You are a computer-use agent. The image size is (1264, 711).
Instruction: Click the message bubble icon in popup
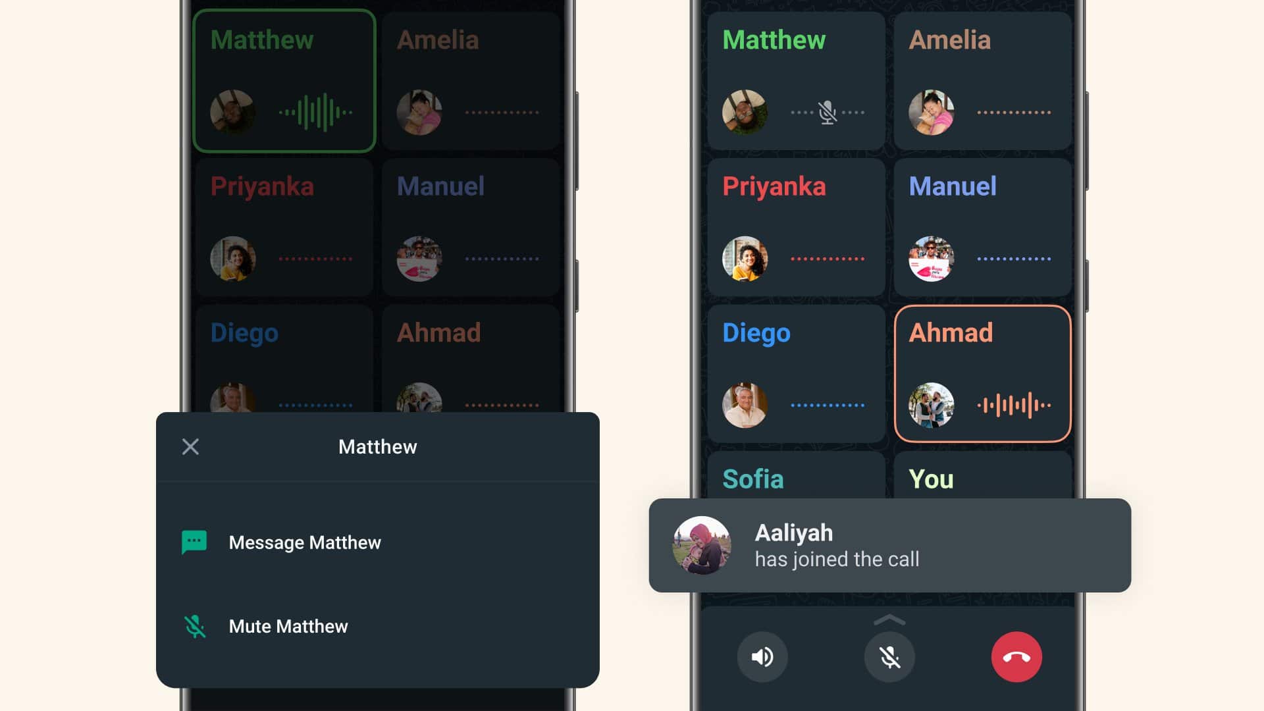click(194, 542)
